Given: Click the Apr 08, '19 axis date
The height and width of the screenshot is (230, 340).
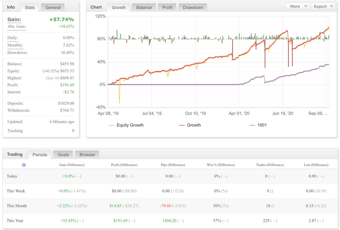Looking at the screenshot, I should click(108, 113).
